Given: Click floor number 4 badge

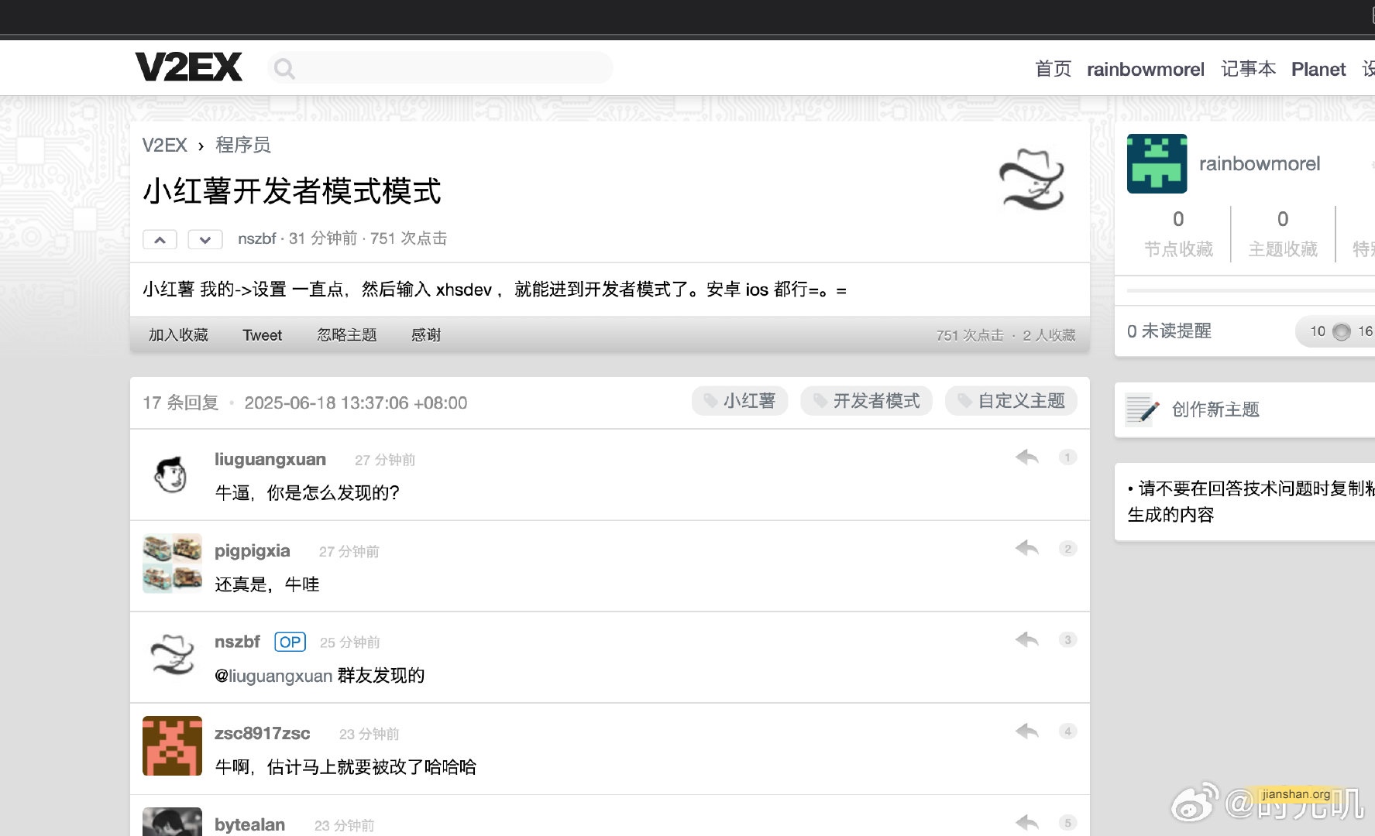Looking at the screenshot, I should pos(1067,731).
